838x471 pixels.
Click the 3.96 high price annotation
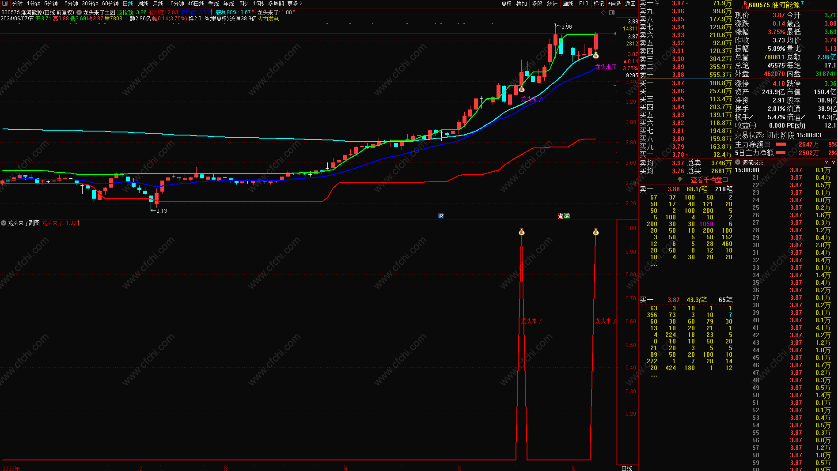[566, 26]
